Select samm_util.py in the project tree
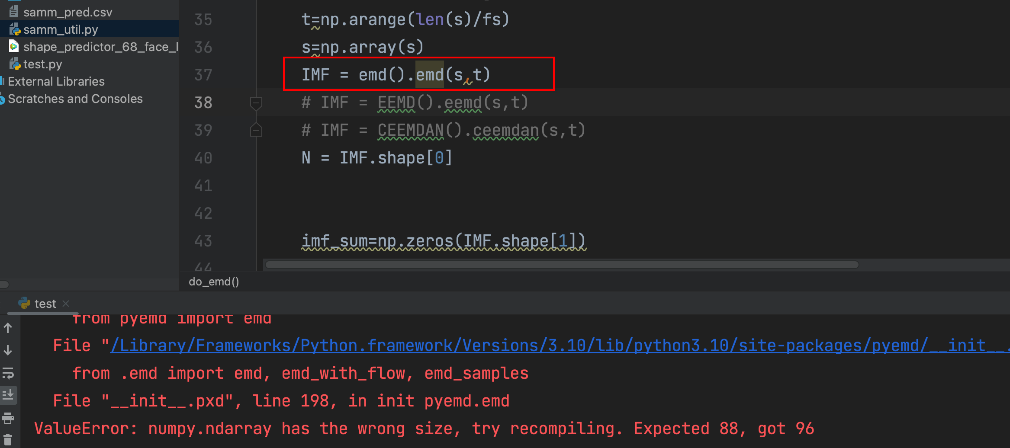This screenshot has height=448, width=1010. [x=60, y=29]
